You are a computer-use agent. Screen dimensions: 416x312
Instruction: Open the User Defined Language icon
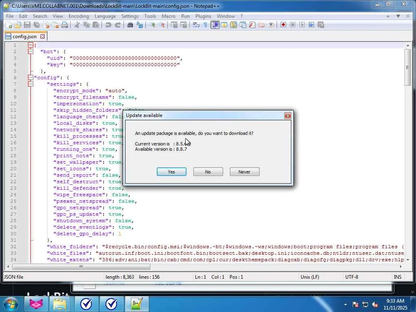pos(224,25)
